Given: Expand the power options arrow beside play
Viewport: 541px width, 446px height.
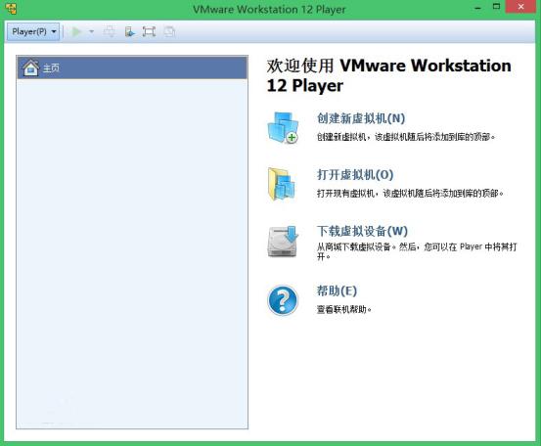Looking at the screenshot, I should [x=91, y=31].
